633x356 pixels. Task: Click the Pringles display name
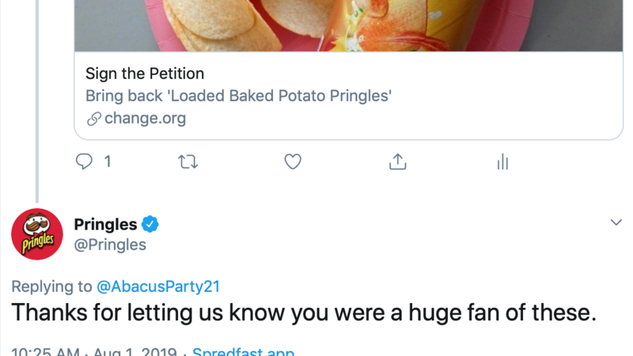pyautogui.click(x=105, y=225)
